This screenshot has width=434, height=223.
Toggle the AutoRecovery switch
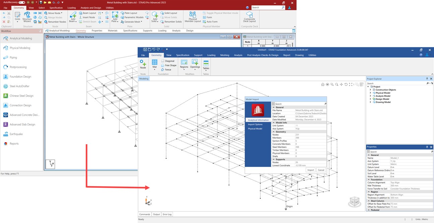[22, 2]
